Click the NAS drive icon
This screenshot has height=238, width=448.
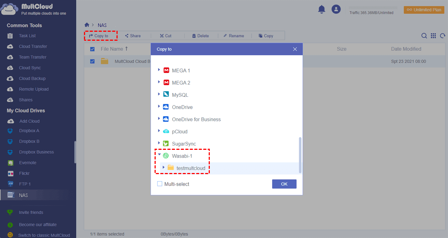coord(10,195)
